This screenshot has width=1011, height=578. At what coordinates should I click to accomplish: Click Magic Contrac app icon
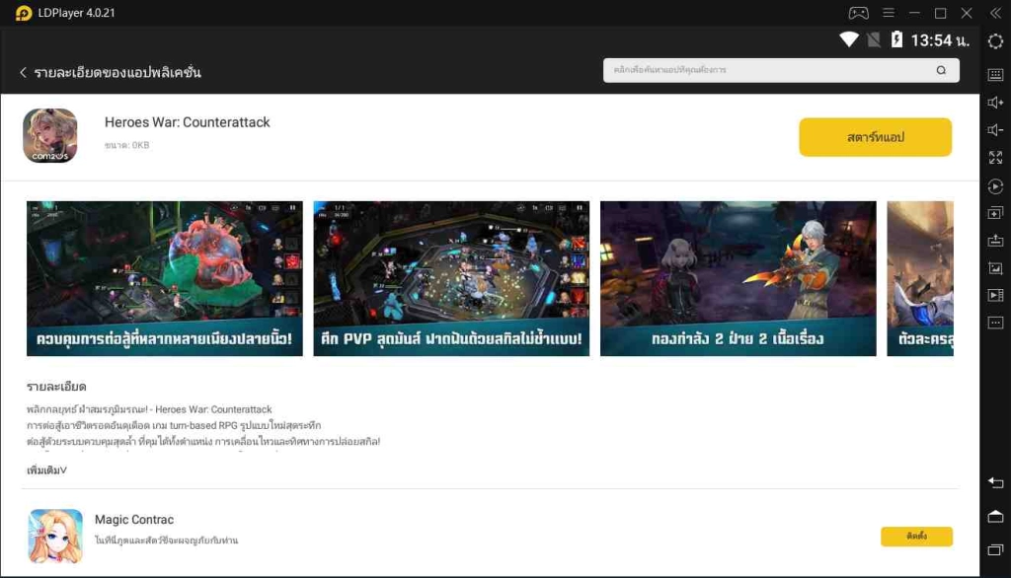pos(55,537)
